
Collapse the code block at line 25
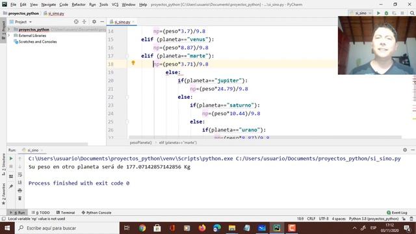(x=127, y=122)
